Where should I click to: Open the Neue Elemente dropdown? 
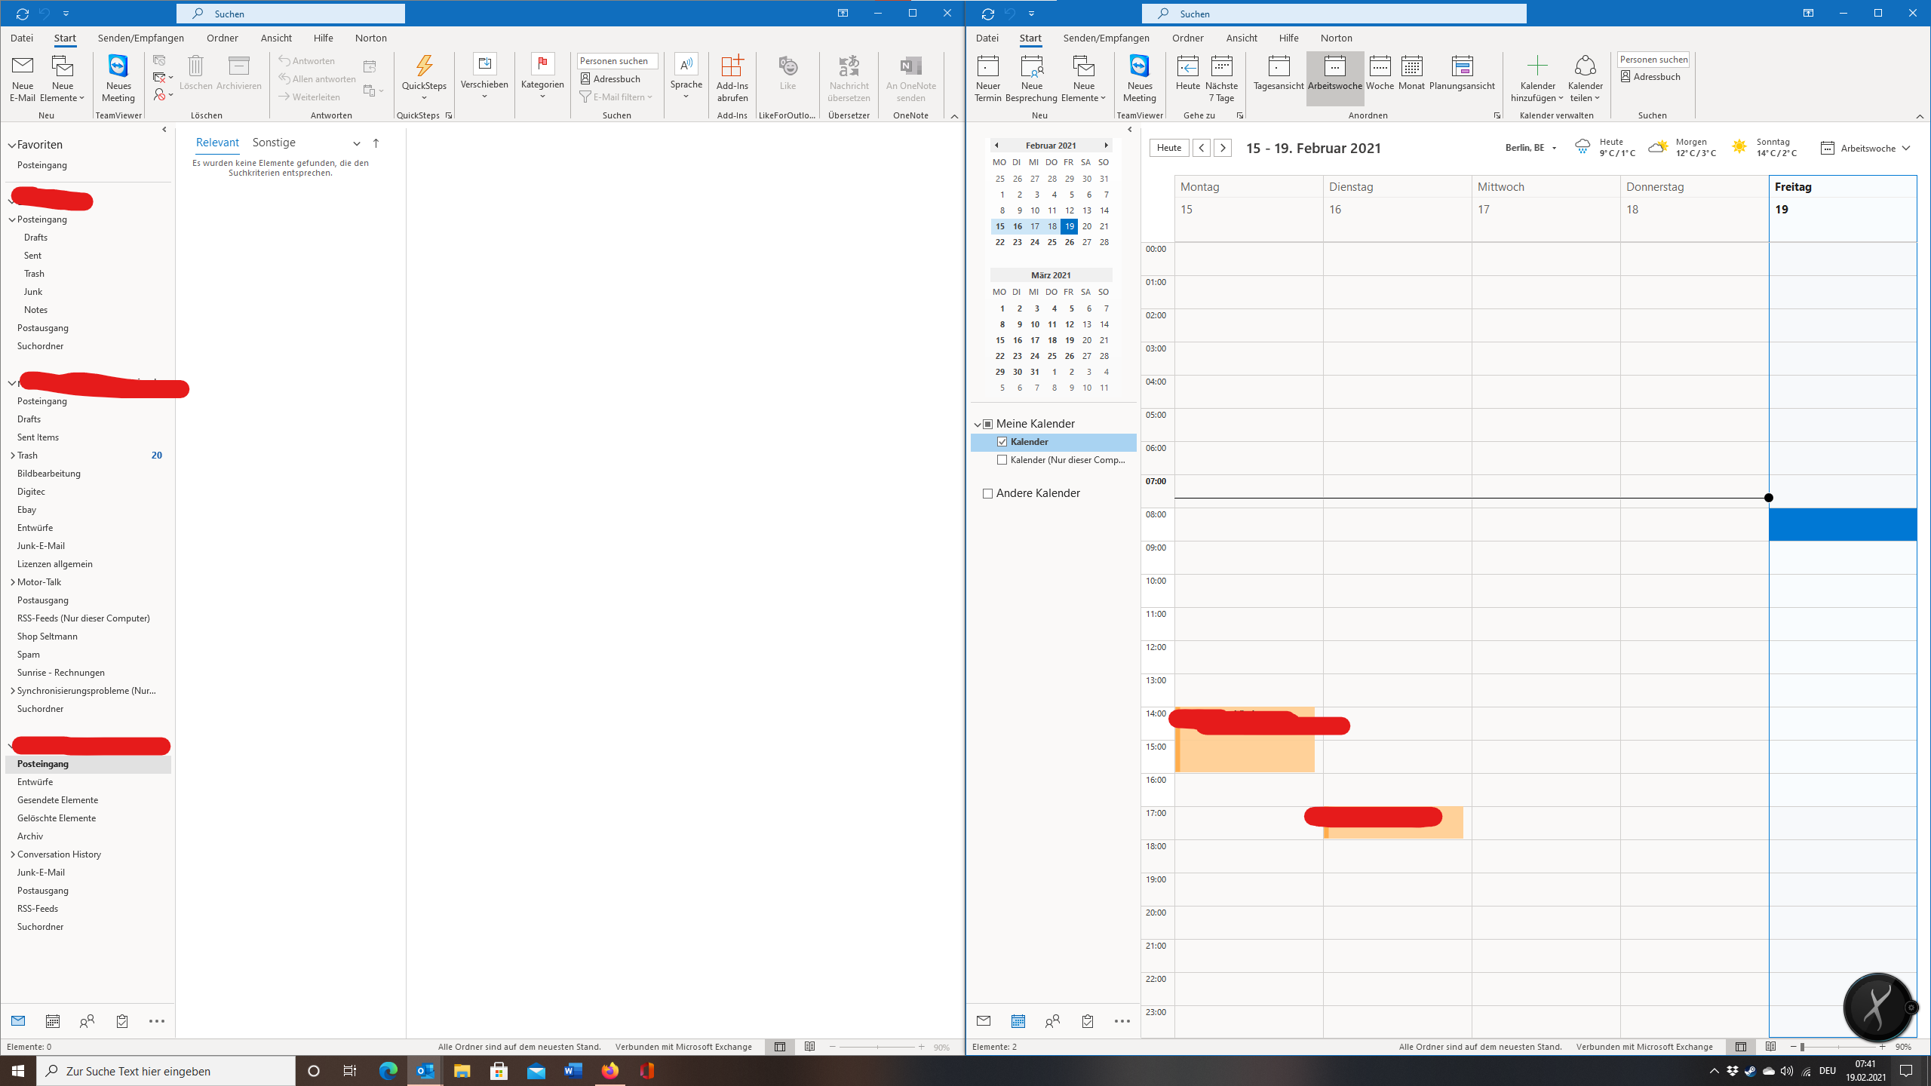click(63, 78)
